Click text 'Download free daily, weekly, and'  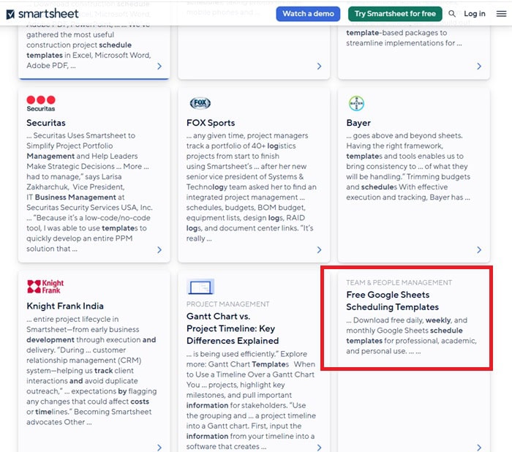click(x=410, y=320)
